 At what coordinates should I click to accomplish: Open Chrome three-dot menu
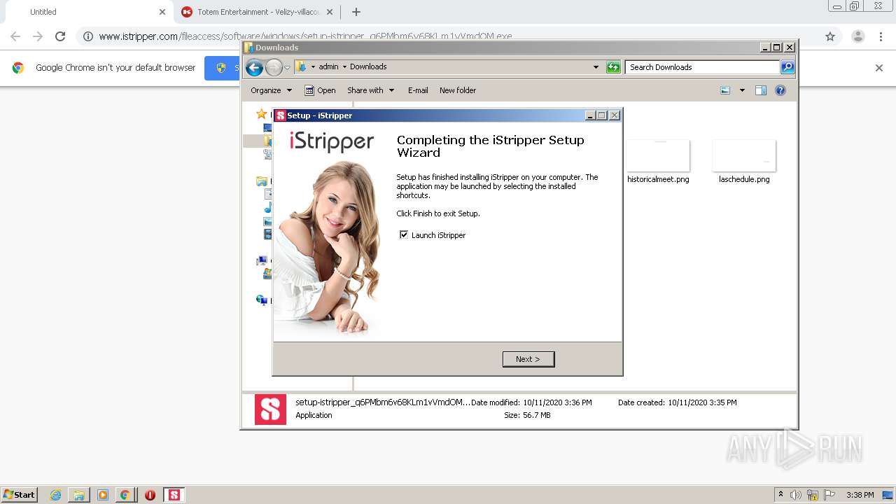(881, 36)
